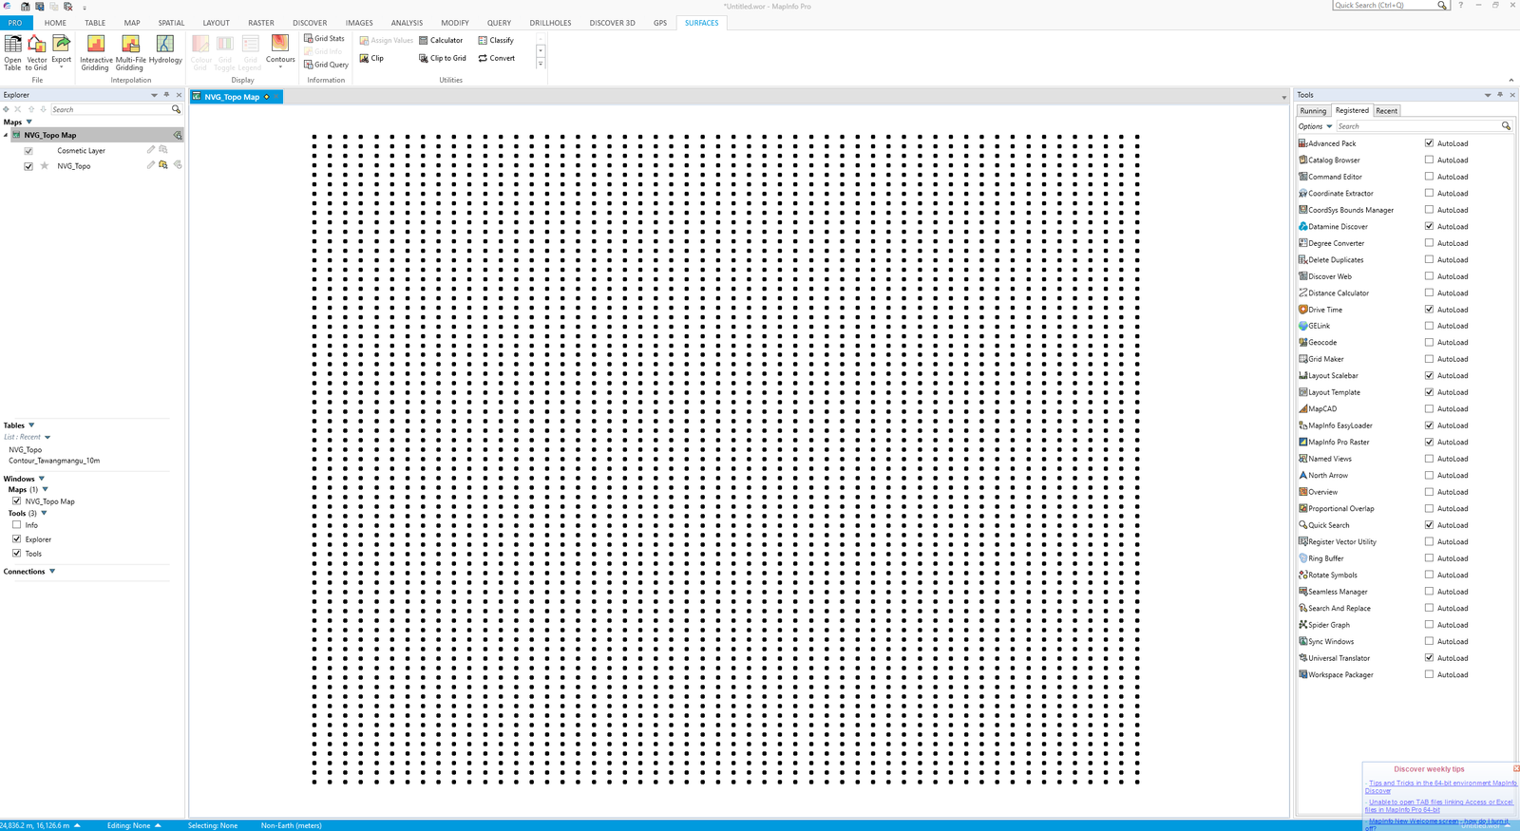This screenshot has width=1520, height=831.
Task: Click the grid Calculator utility
Action: tap(441, 40)
